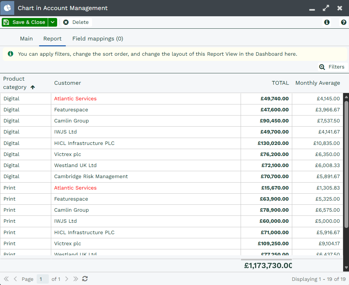
Task: Click the scroll down arrow on table scrollbar
Action: coord(346,268)
